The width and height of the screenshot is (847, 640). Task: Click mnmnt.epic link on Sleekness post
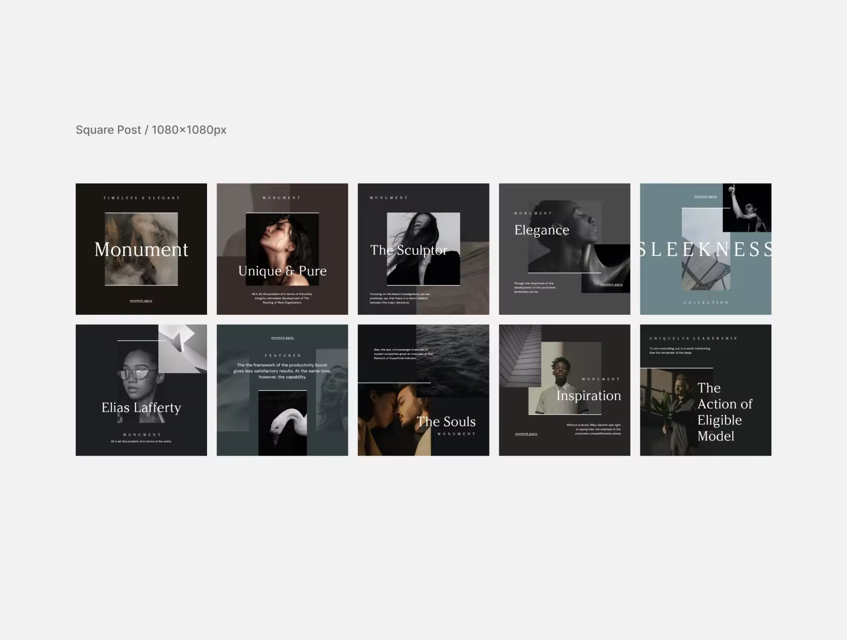pos(705,197)
